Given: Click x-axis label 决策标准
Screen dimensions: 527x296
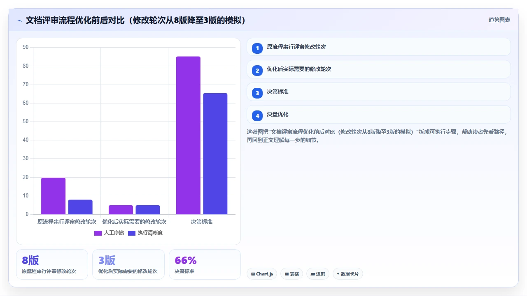Looking at the screenshot, I should tap(202, 222).
